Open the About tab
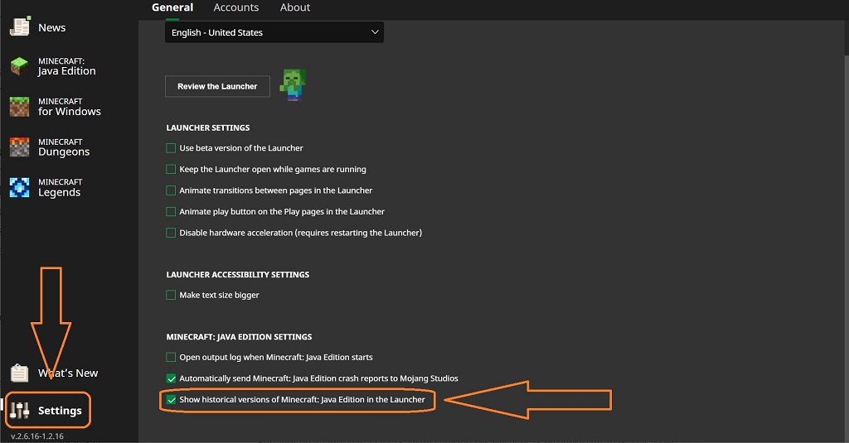 click(x=294, y=7)
